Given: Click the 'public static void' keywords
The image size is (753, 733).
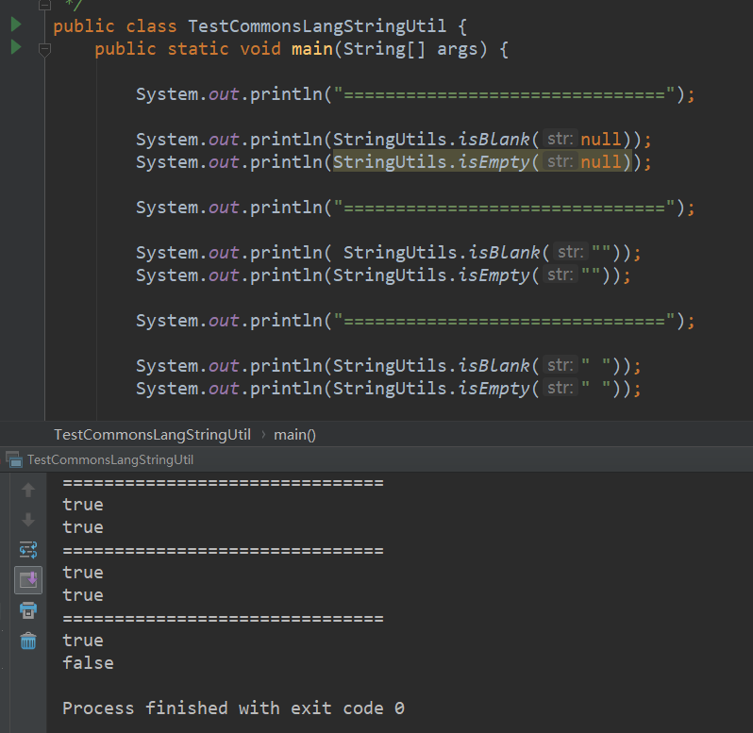Looking at the screenshot, I should pyautogui.click(x=187, y=49).
